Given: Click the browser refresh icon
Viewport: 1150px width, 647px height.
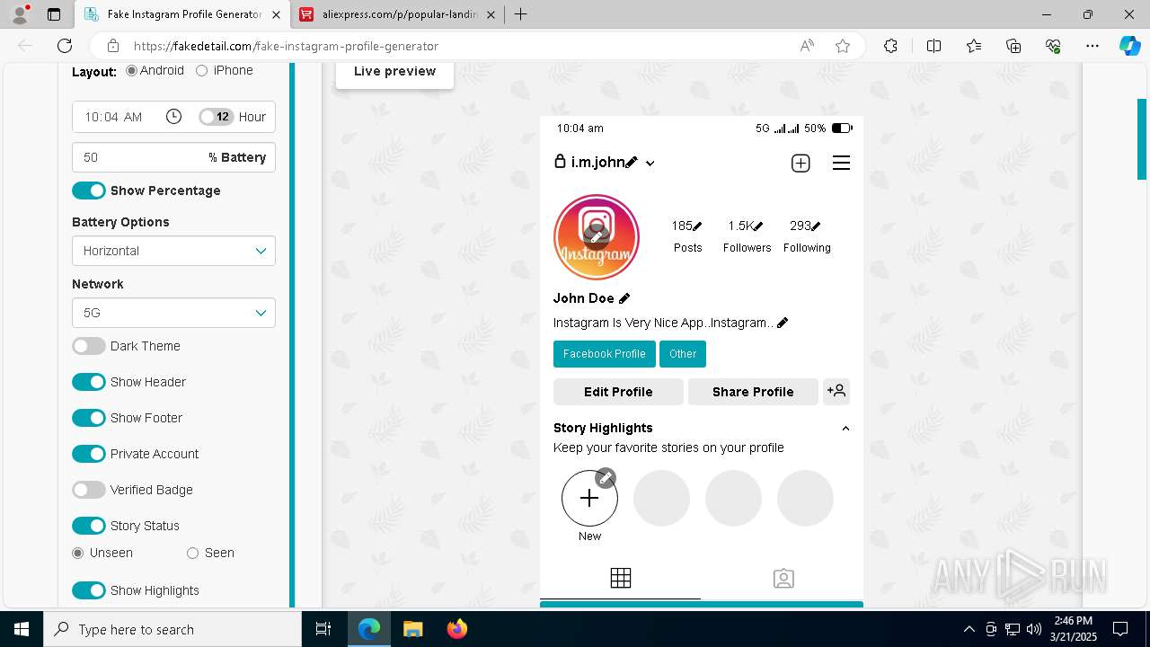Looking at the screenshot, I should (65, 46).
